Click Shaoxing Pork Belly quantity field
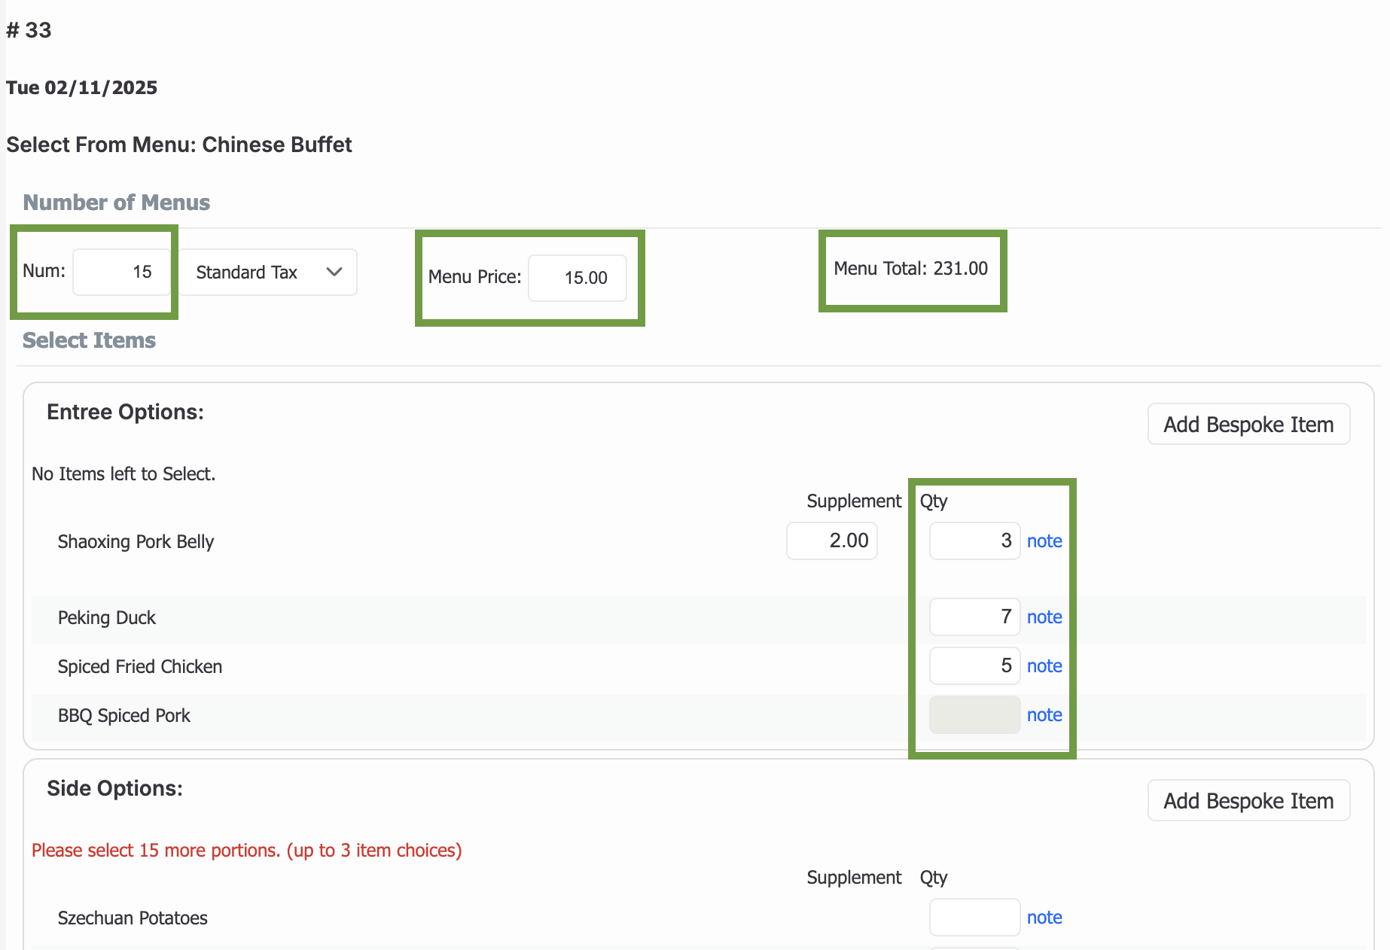 (x=974, y=541)
